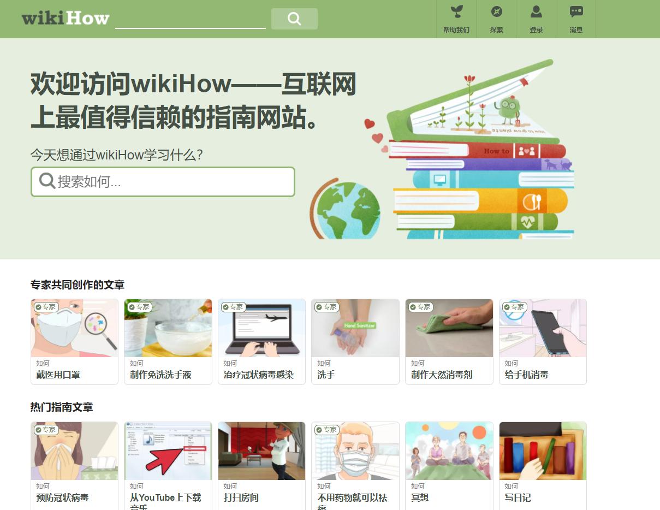Click the 制作天然消毒剂 thumbnail
This screenshot has width=660, height=510.
(x=448, y=328)
